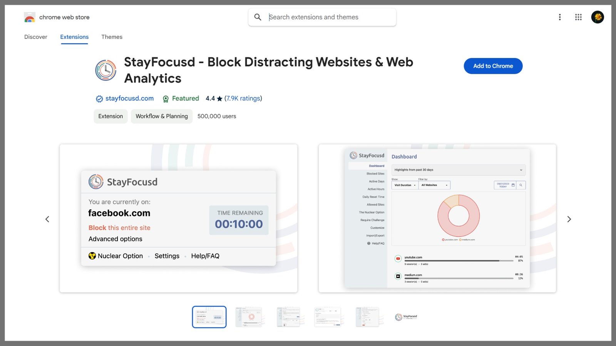Click the Chrome Web Store logo
The image size is (616, 346).
pyautogui.click(x=30, y=17)
